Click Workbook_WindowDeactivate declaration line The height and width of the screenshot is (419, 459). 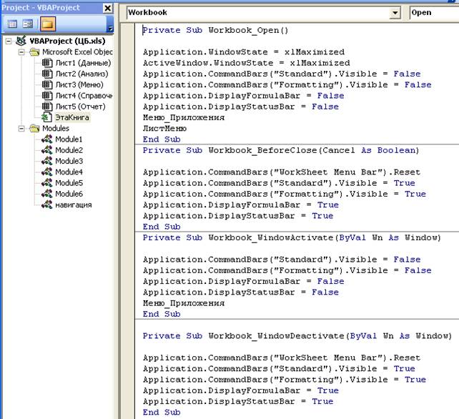pyautogui.click(x=297, y=336)
